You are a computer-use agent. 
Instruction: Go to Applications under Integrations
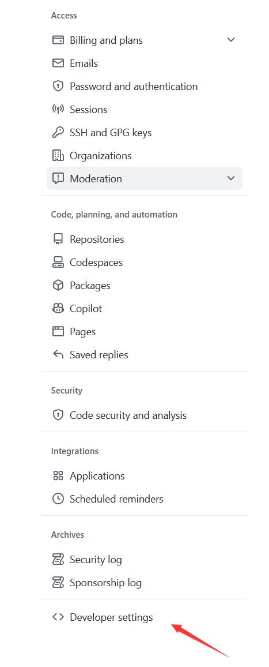pos(145,475)
